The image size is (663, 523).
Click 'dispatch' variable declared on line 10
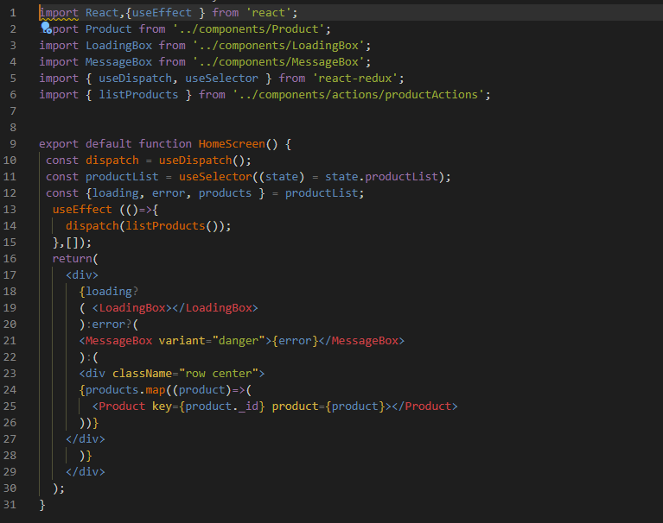point(112,161)
